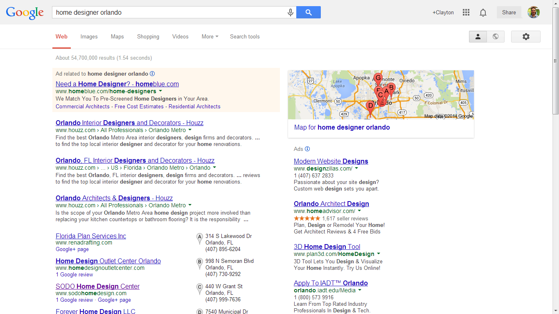The image size is (559, 314).
Task: Click the Share button
Action: tap(509, 12)
